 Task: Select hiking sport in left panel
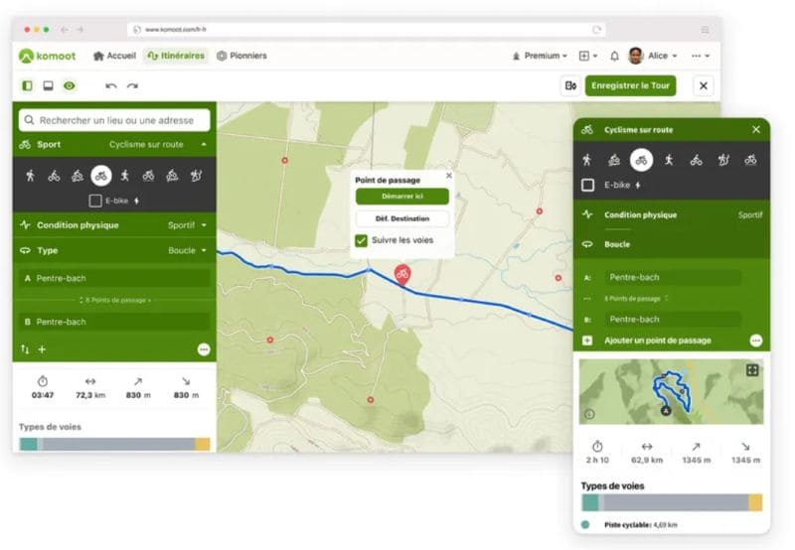(30, 176)
